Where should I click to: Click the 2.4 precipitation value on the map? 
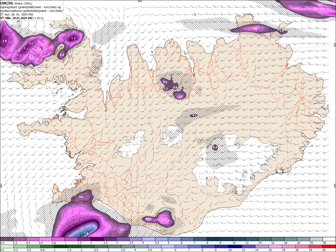point(73,39)
